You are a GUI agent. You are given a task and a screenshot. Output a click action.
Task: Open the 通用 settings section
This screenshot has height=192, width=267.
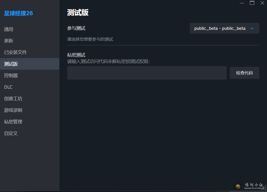tap(9, 29)
